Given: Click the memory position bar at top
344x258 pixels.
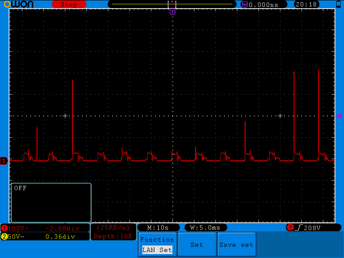Looking at the screenshot, I should (172, 4).
